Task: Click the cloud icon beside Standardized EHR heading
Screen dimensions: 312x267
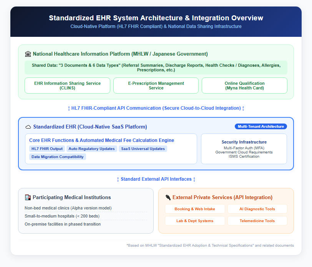Action: pos(28,127)
